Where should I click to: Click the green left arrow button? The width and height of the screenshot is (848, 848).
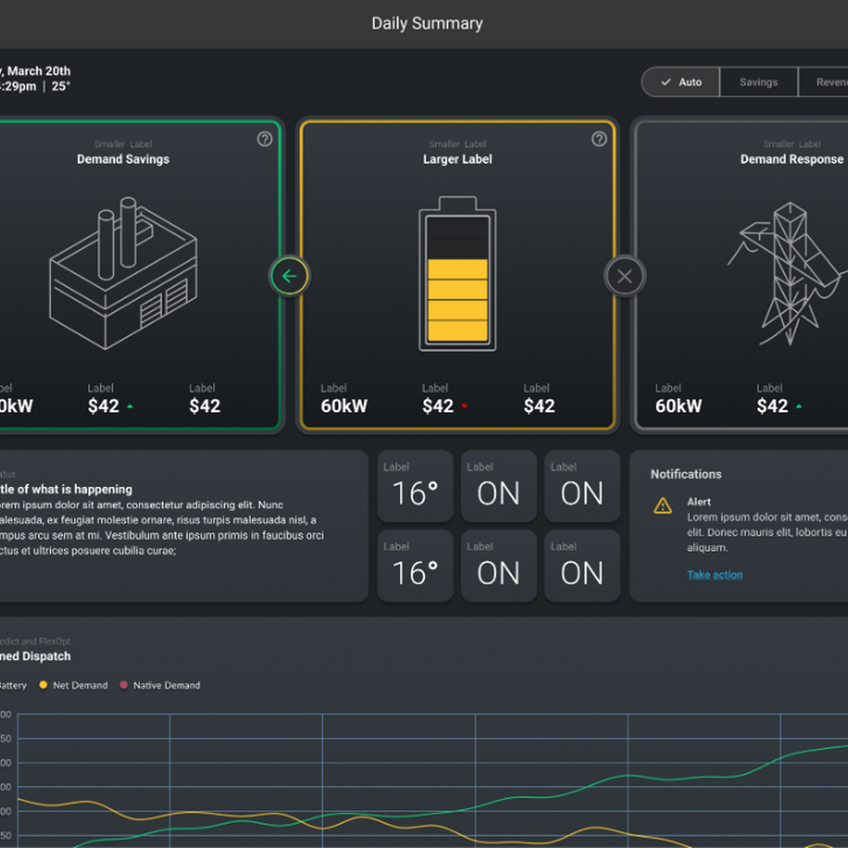(289, 276)
